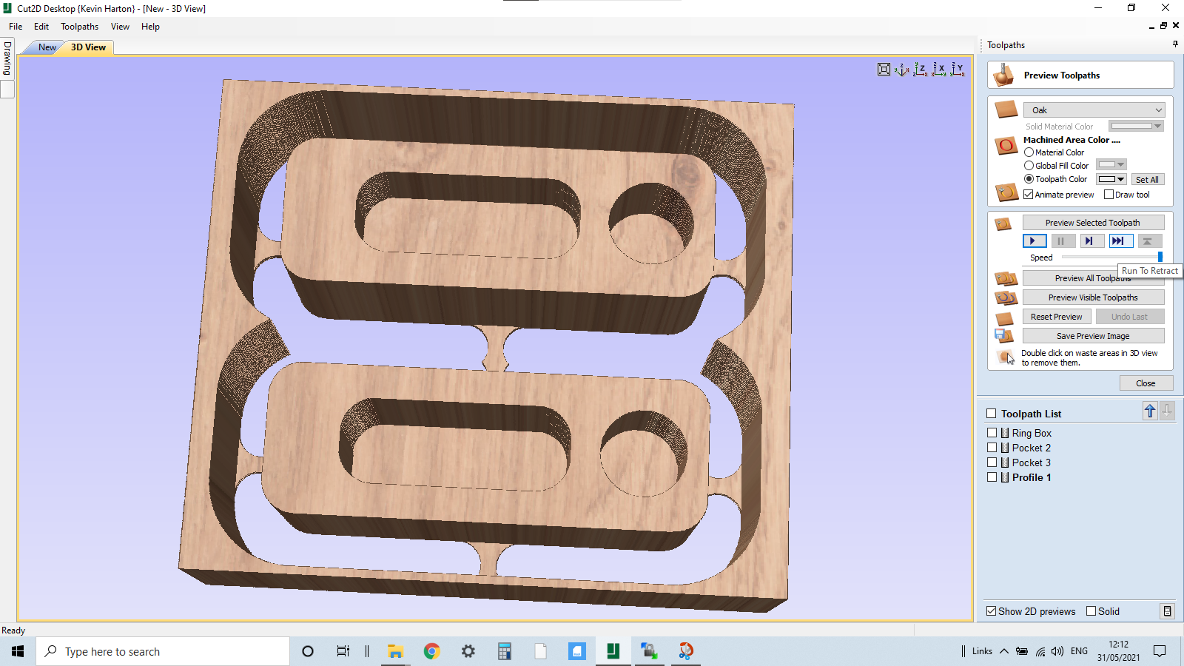Viewport: 1184px width, 666px height.
Task: Click the Zoom to Fit icon above the 3D view
Action: (884, 69)
